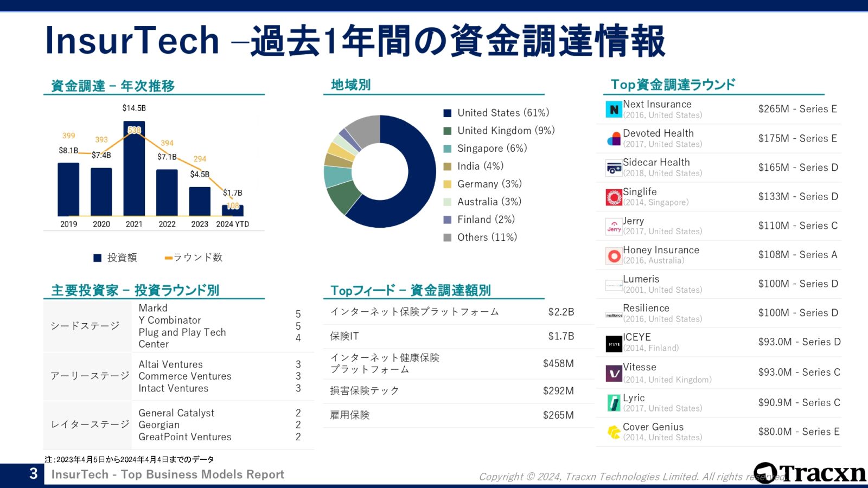Click the レイターステージ row label

coord(90,425)
